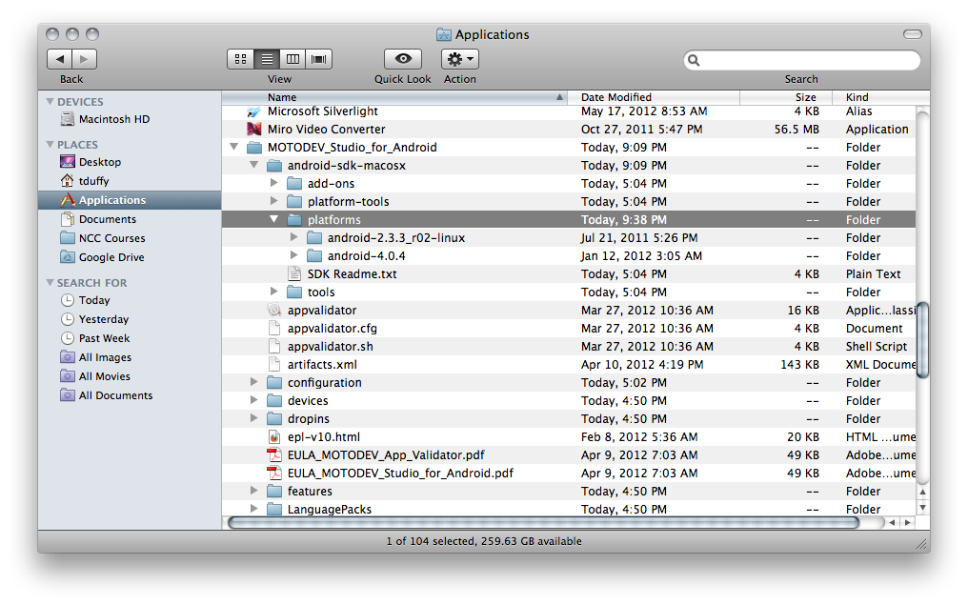Click the vertical scroll down arrow
This screenshot has height=605, width=968.
(923, 508)
